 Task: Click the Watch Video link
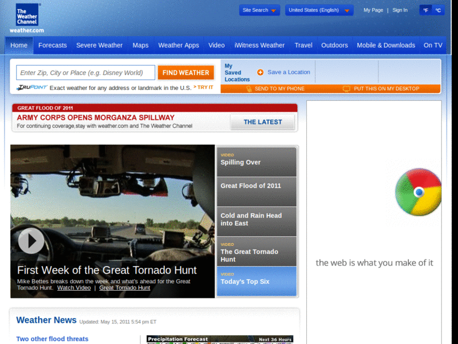click(74, 288)
